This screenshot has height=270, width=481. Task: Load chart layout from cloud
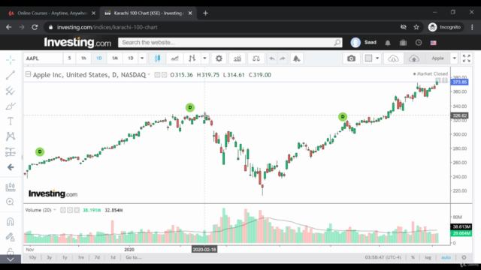pyautogui.click(x=393, y=58)
